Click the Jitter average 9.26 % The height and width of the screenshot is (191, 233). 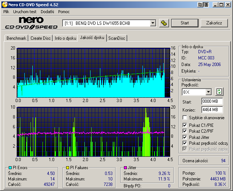(x=164, y=174)
